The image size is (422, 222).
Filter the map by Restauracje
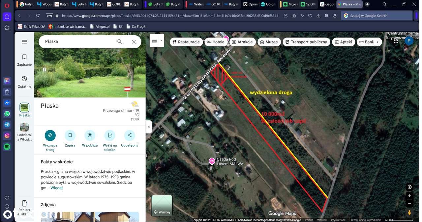tap(186, 42)
